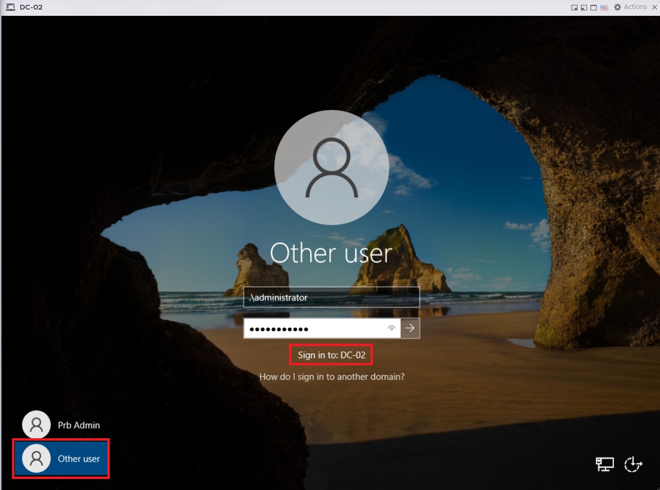Select the layout icon with smallest filled corner
Screen dimensions: 660x490
574,7
